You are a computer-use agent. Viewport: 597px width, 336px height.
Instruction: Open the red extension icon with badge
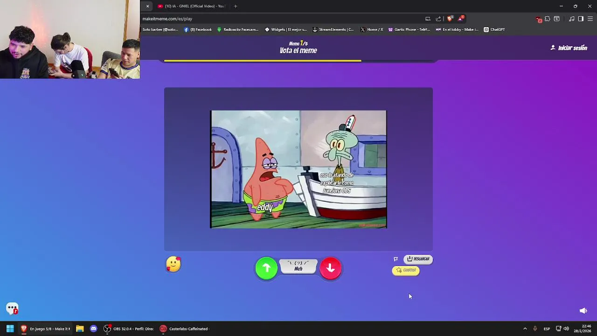[539, 19]
